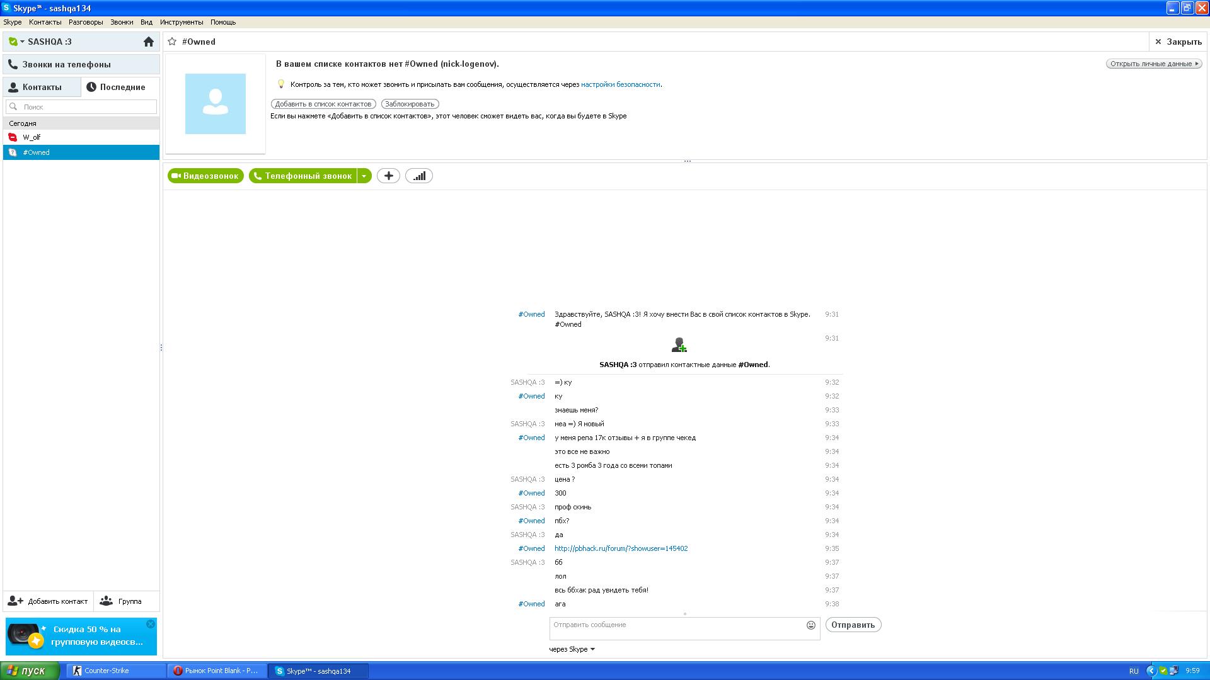The image size is (1210, 680).
Task: Click the emoticon smiley in message box
Action: pyautogui.click(x=810, y=625)
